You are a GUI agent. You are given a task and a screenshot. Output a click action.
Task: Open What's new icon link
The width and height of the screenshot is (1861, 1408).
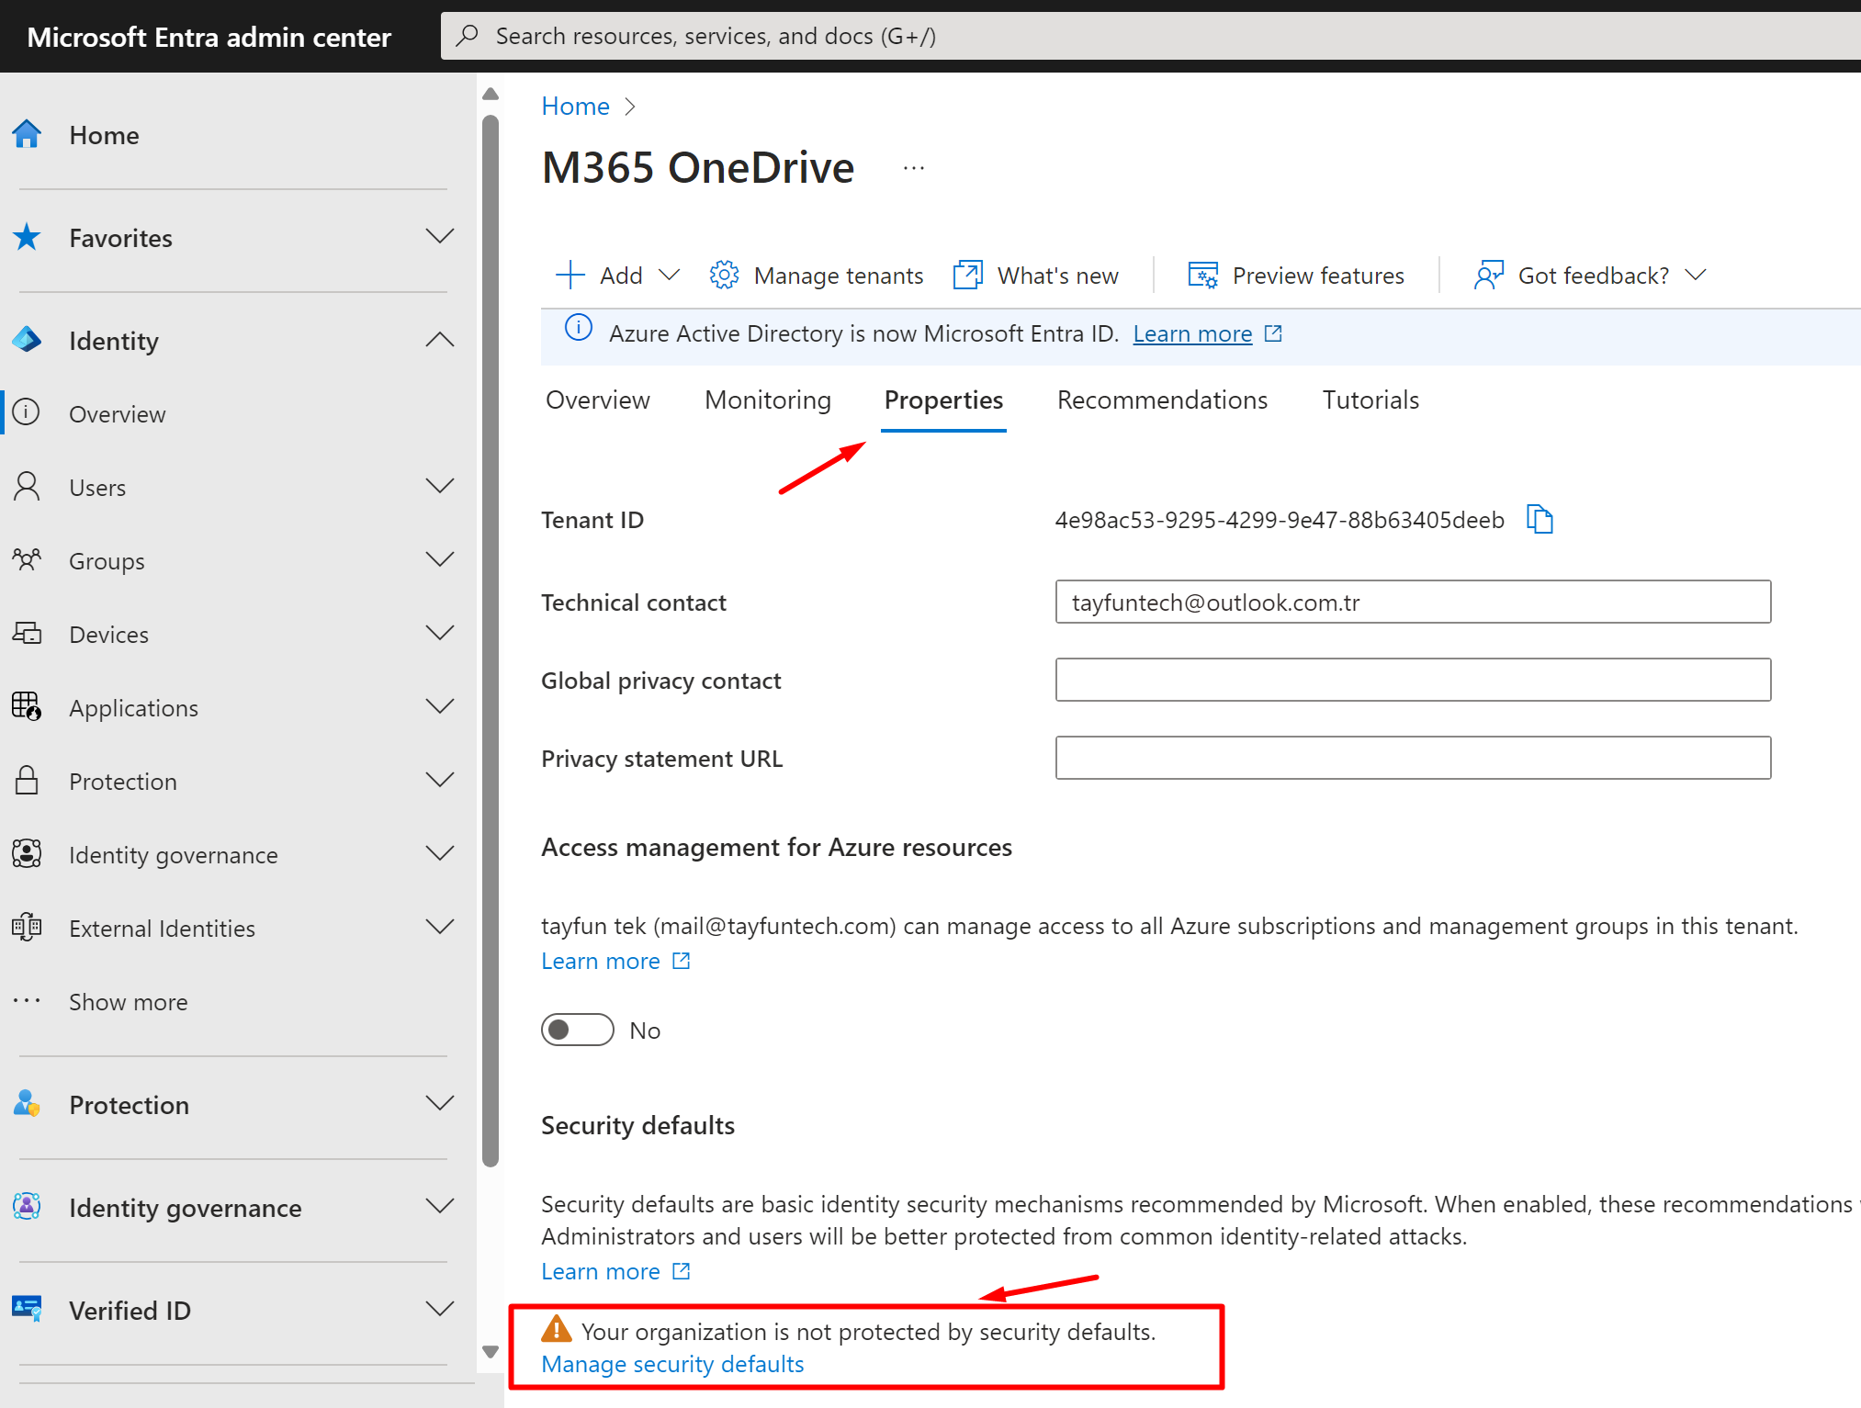point(967,275)
